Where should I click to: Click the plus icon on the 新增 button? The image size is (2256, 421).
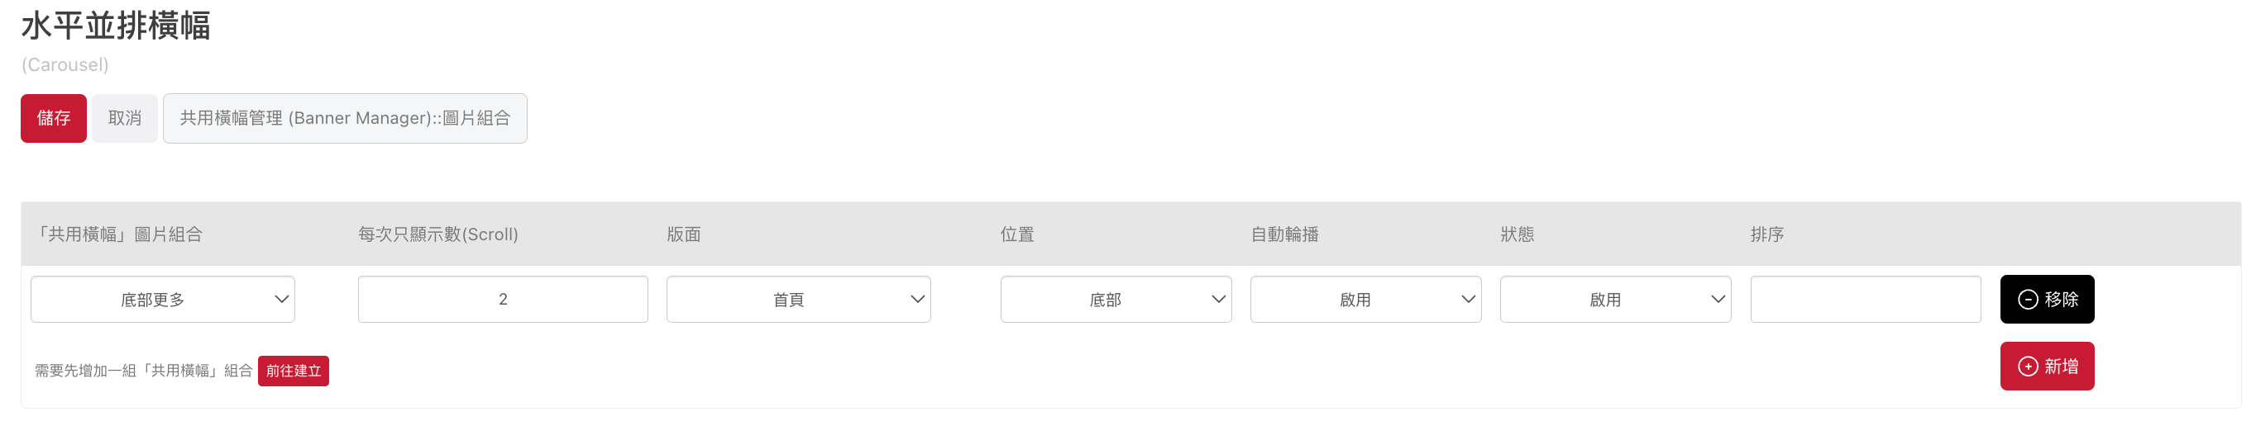(2028, 366)
